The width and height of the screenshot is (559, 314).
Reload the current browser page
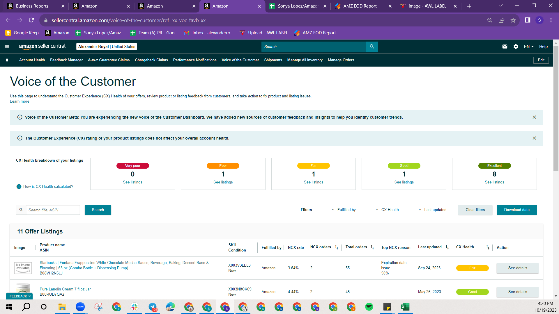pyautogui.click(x=31, y=20)
